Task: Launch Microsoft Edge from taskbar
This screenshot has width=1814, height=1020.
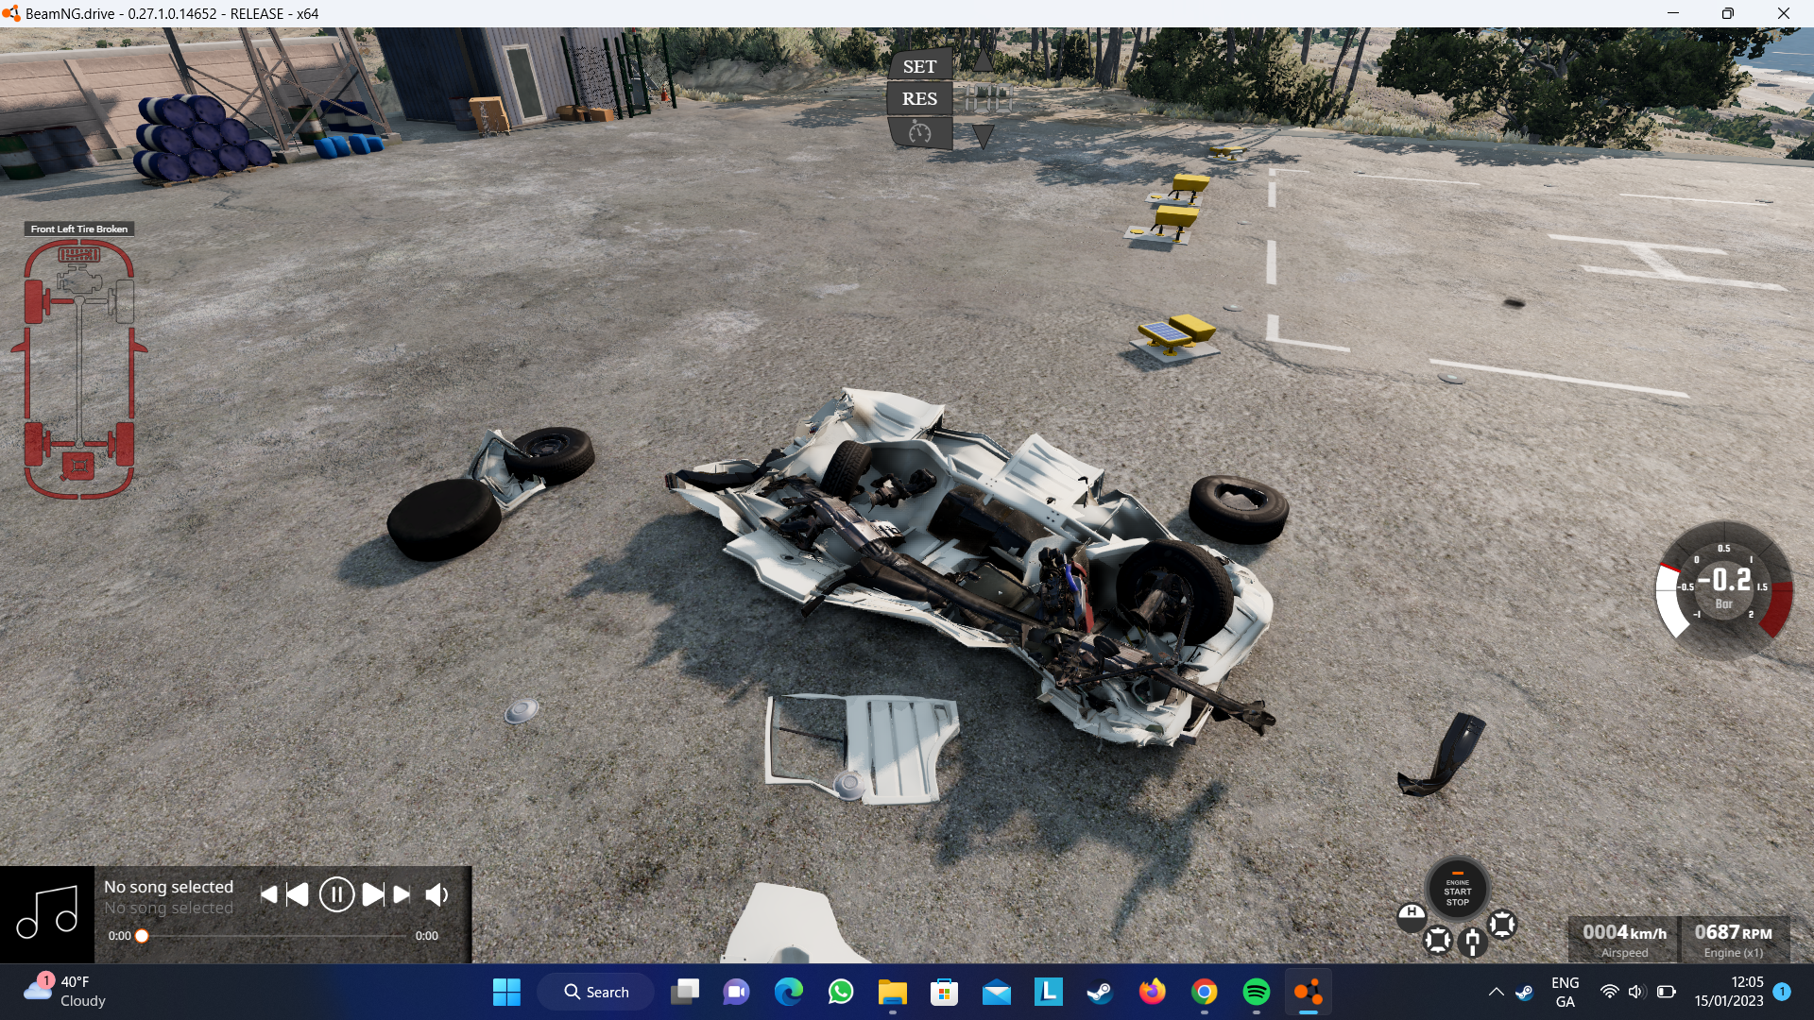Action: (789, 992)
